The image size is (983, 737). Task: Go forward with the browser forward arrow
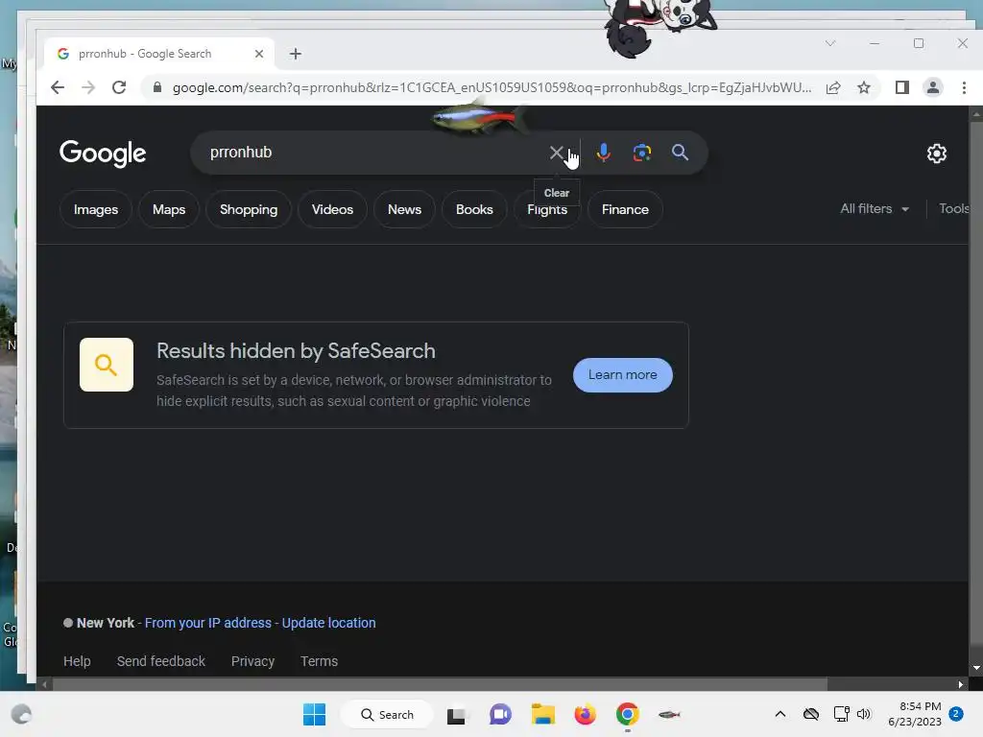(x=88, y=87)
